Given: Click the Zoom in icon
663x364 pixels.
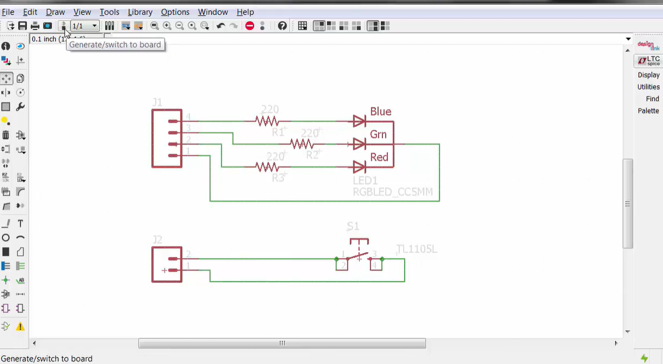Looking at the screenshot, I should 167,26.
